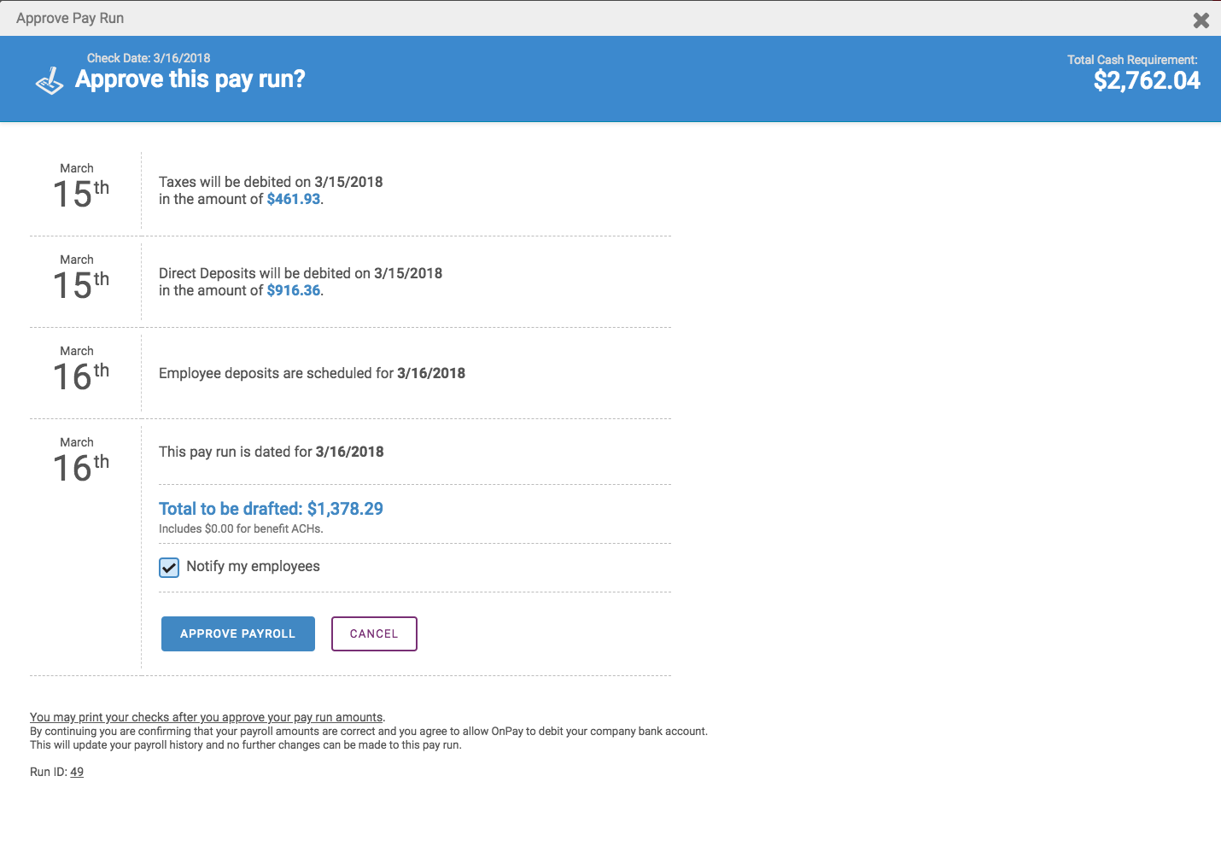This screenshot has width=1221, height=852.
Task: Click Direct Deposits will be debited text
Action: click(x=301, y=273)
